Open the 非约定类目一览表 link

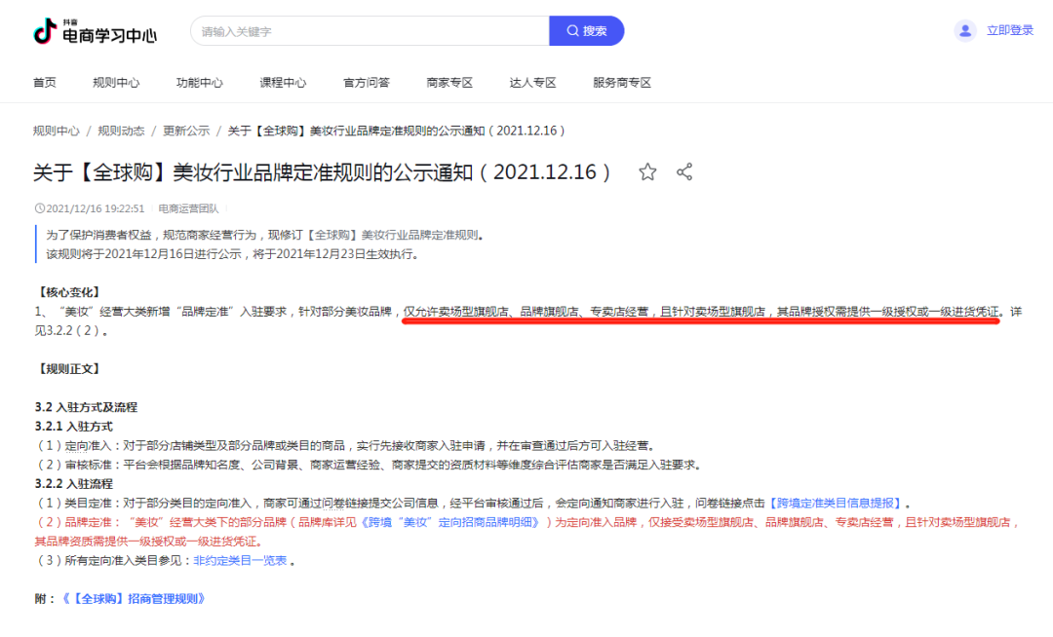(240, 561)
